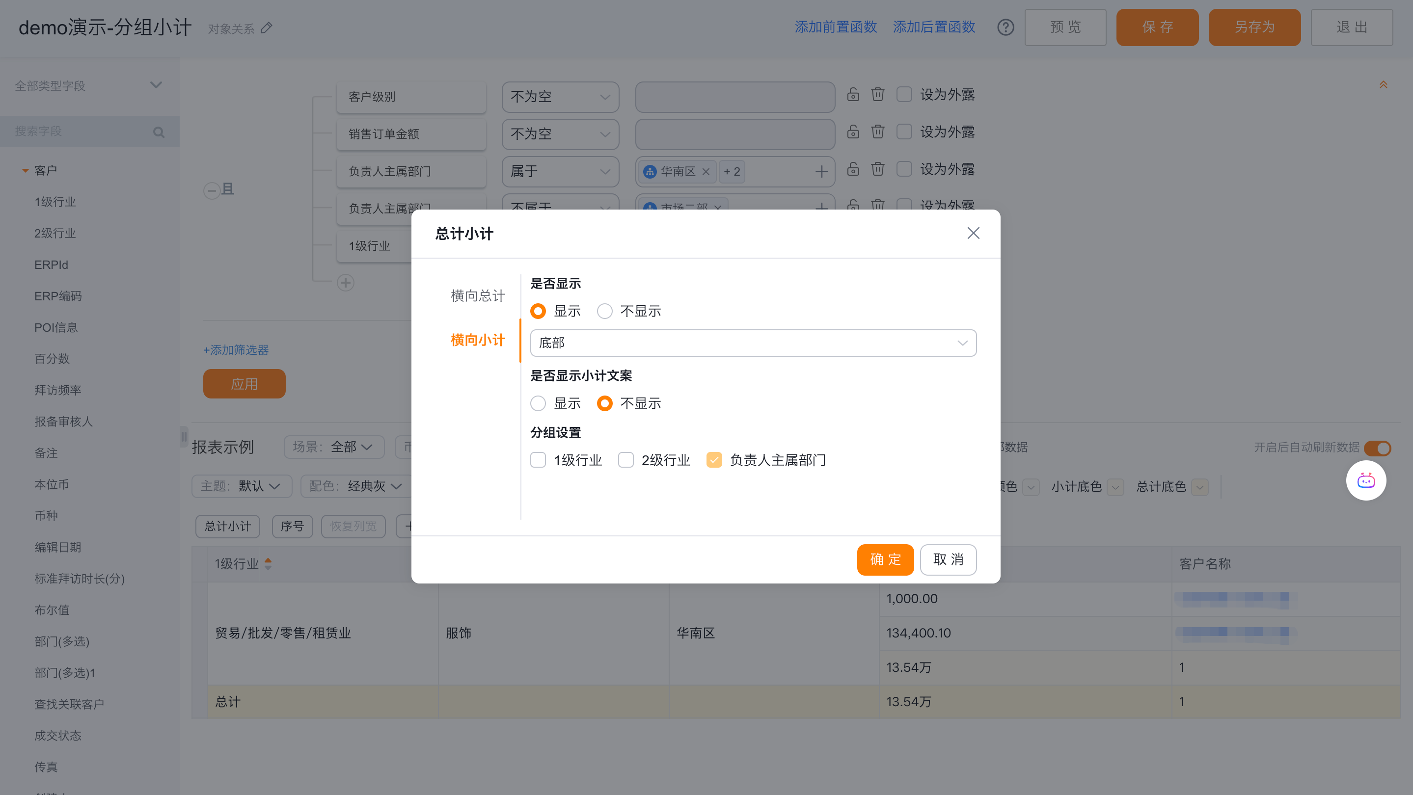Select the 横向小计 tab
The image size is (1413, 795).
(477, 340)
